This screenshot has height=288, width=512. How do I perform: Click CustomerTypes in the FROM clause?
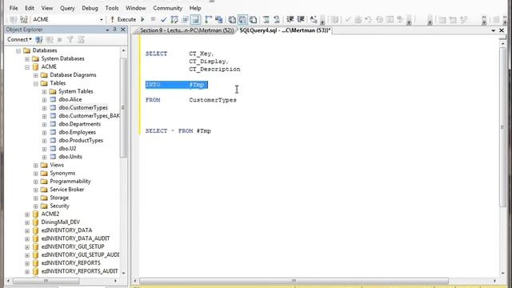213,100
